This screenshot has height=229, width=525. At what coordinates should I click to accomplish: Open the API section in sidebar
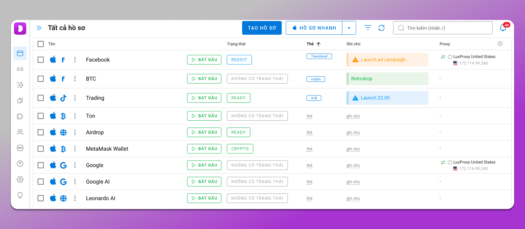point(20,148)
